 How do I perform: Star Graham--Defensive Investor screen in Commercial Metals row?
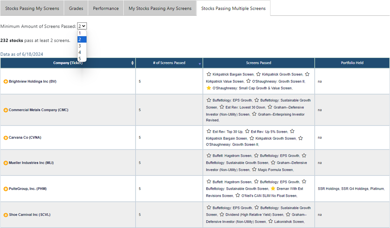click(270, 107)
